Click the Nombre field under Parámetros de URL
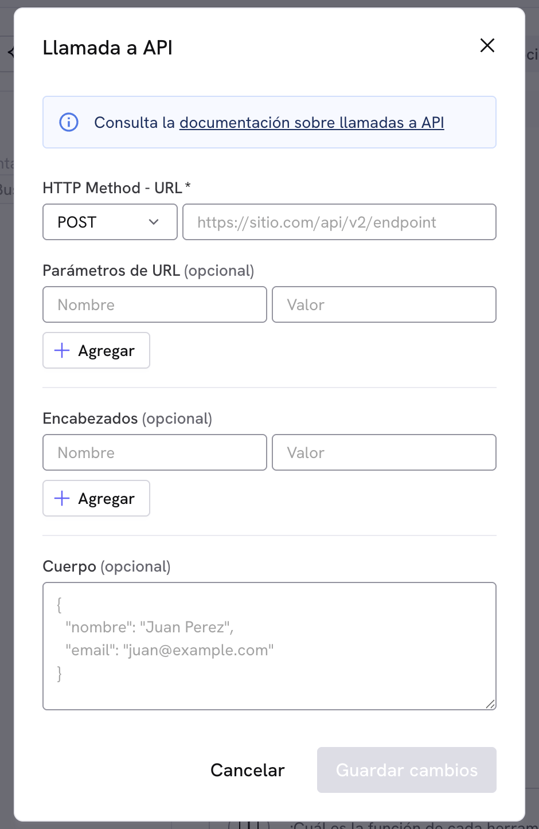The height and width of the screenshot is (829, 539). [154, 304]
